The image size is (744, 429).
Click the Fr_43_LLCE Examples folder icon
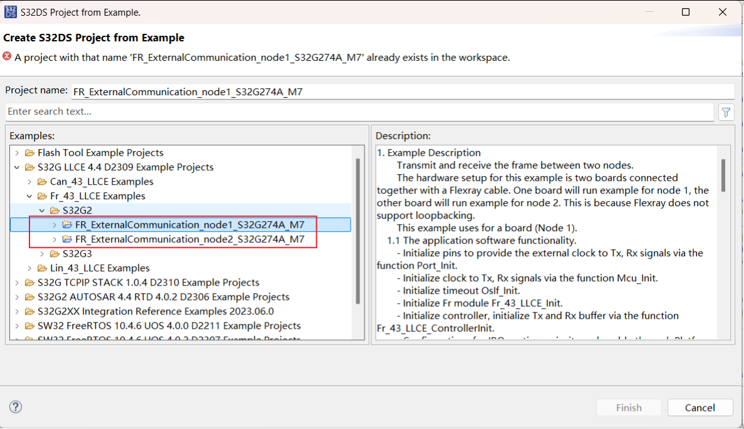click(42, 196)
